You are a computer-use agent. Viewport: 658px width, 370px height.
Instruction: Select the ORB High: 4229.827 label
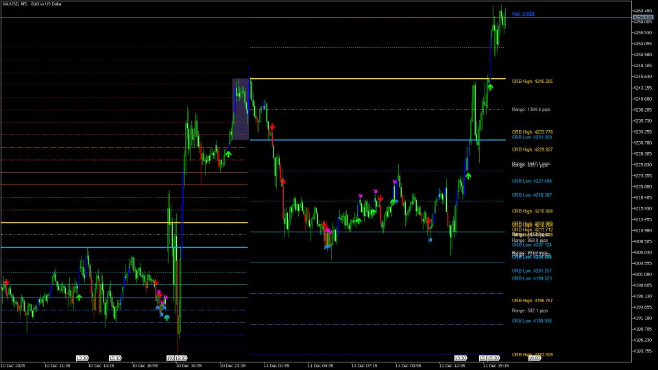pos(532,149)
